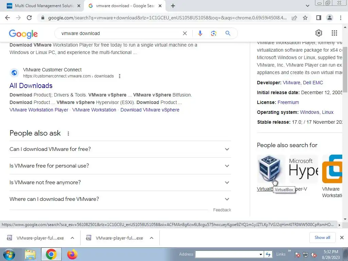Open the taskbar Address dropdown arrow
Screen dimensions: 348x261
tap(261, 254)
